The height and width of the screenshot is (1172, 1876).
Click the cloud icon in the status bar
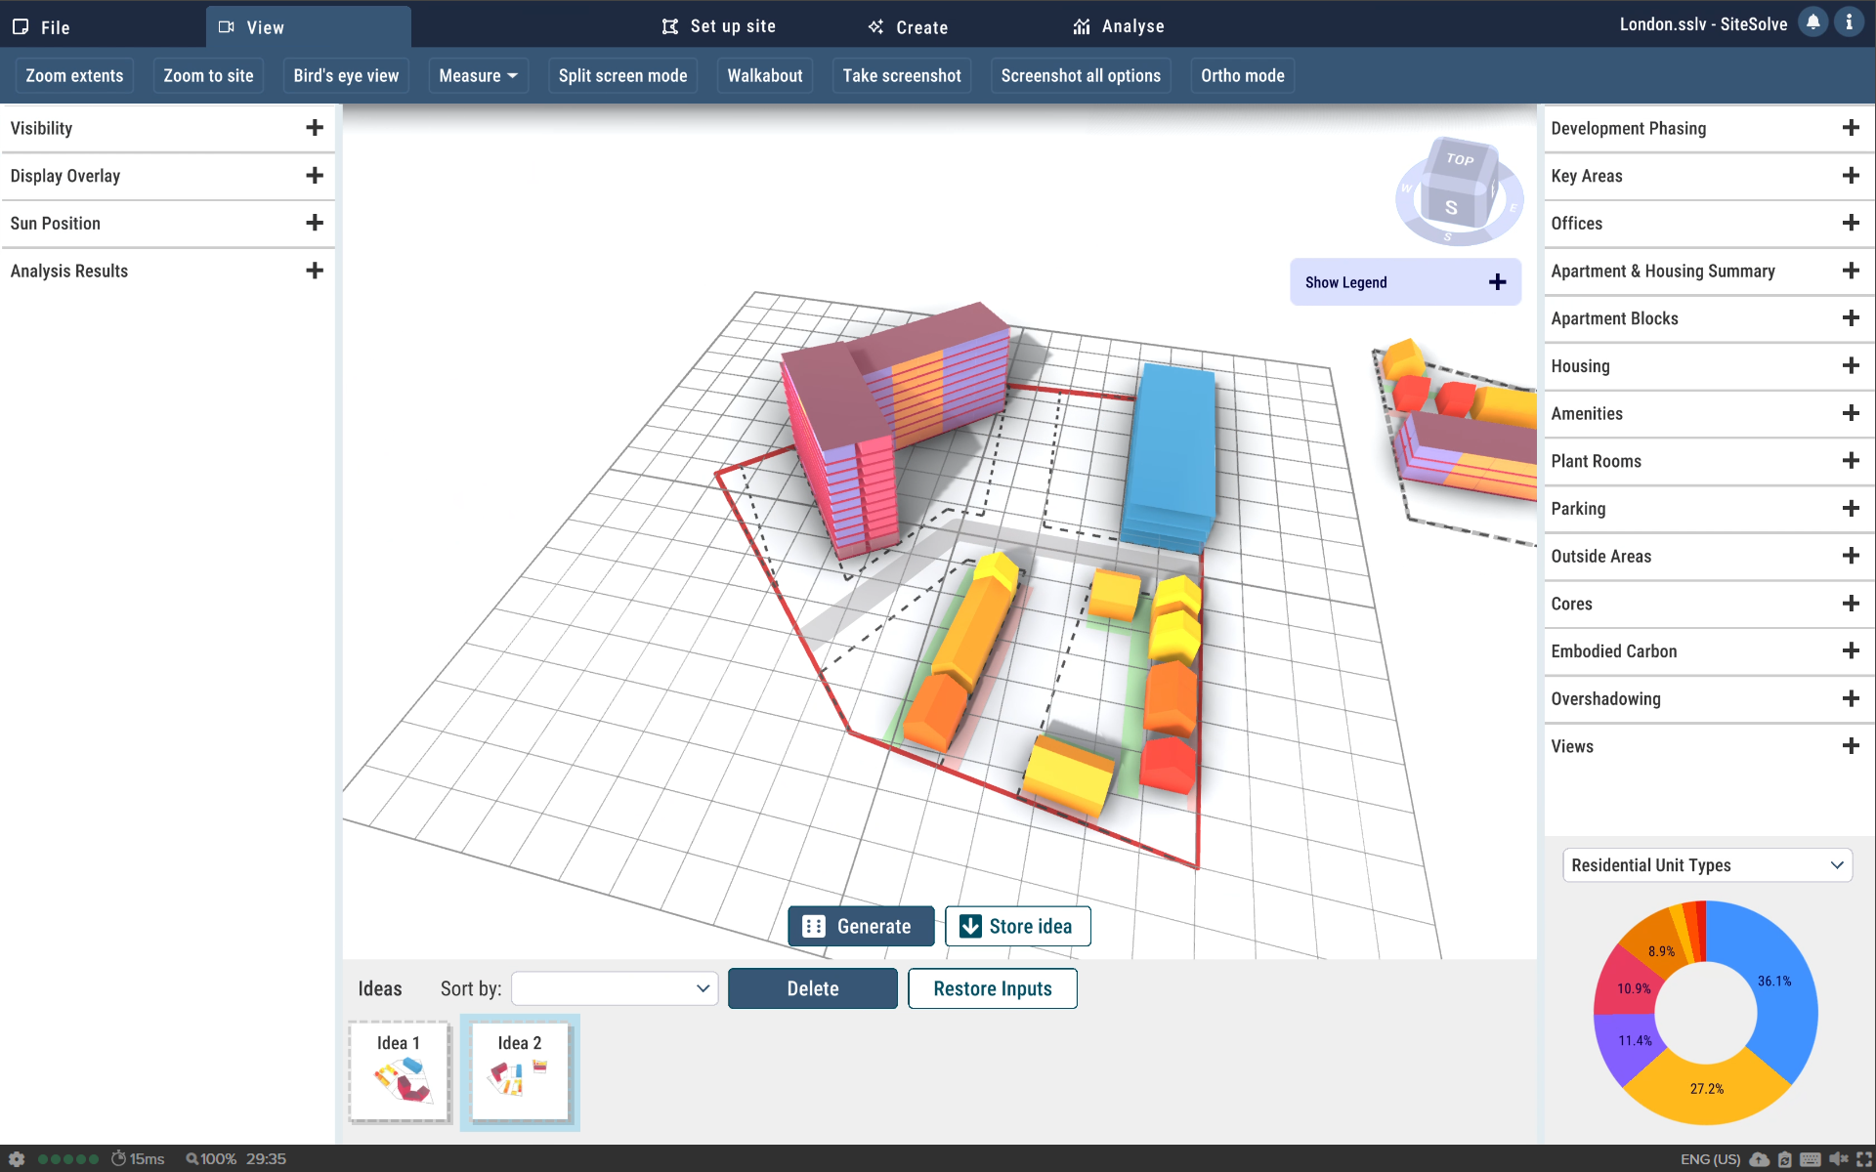(x=1760, y=1159)
